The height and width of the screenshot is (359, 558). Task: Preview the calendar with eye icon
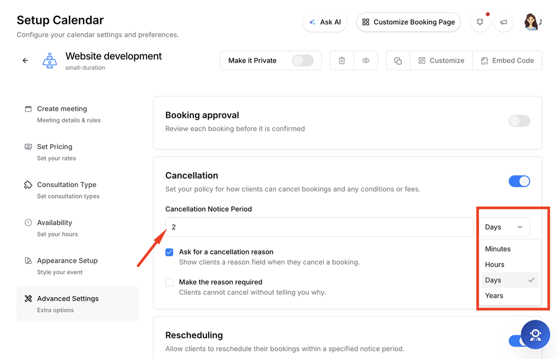(366, 60)
